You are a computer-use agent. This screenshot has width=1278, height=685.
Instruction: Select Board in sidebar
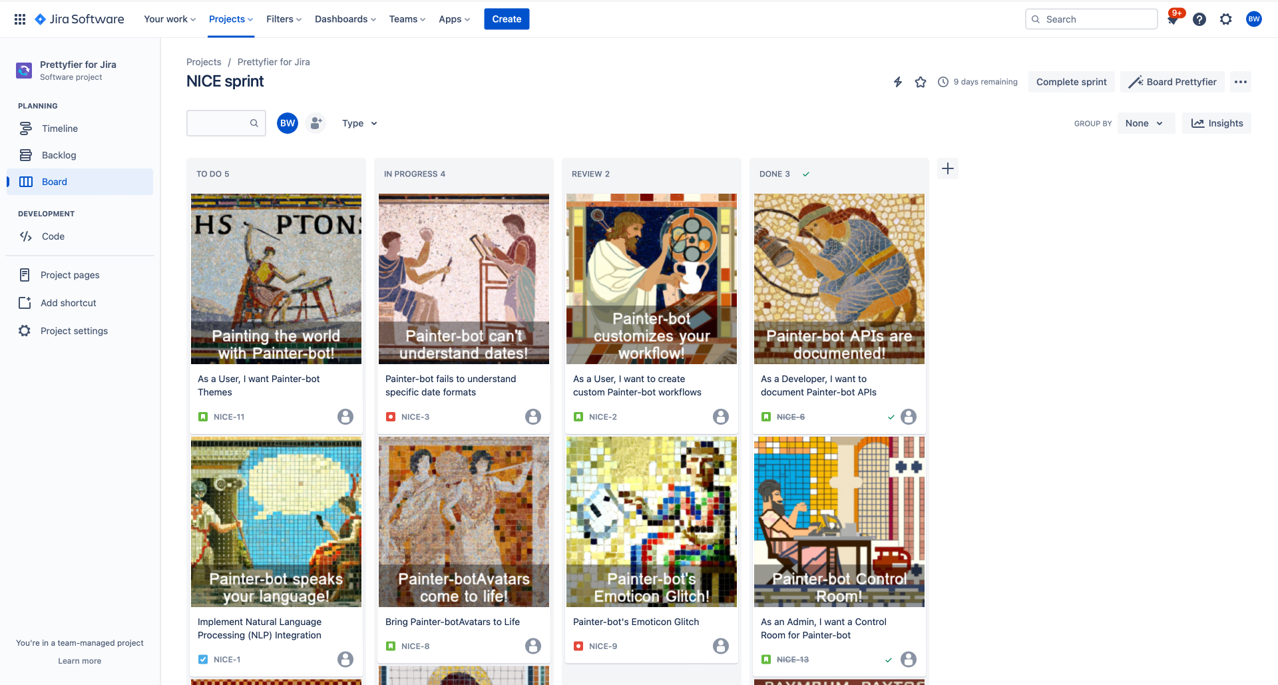[80, 182]
